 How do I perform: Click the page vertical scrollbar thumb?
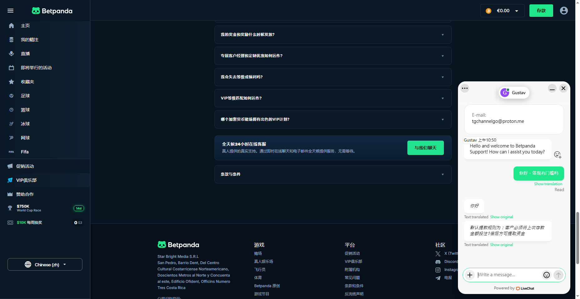tap(578, 238)
